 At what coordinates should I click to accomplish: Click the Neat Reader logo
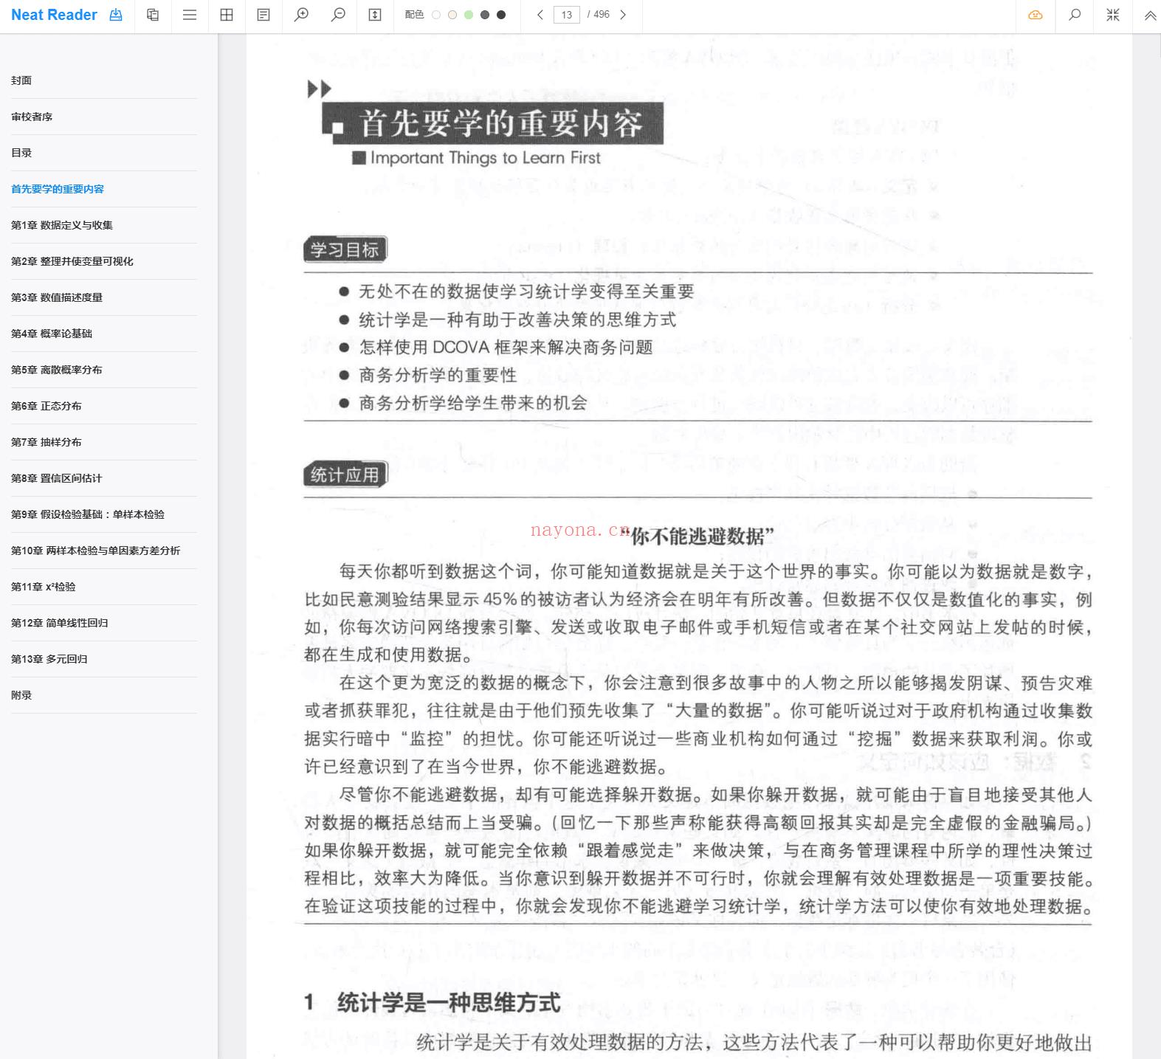54,15
